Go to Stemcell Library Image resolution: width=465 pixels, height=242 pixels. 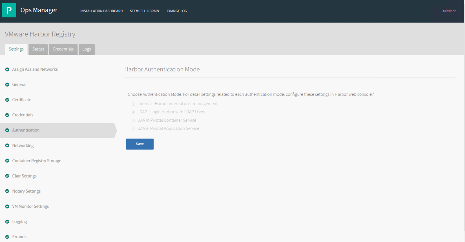click(x=145, y=11)
